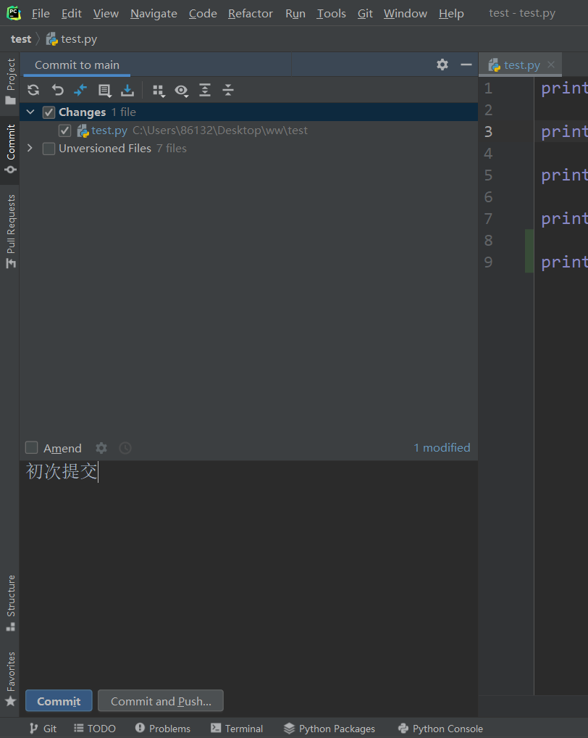Open the Navigate menu
Viewport: 588px width, 738px height.
pos(154,14)
